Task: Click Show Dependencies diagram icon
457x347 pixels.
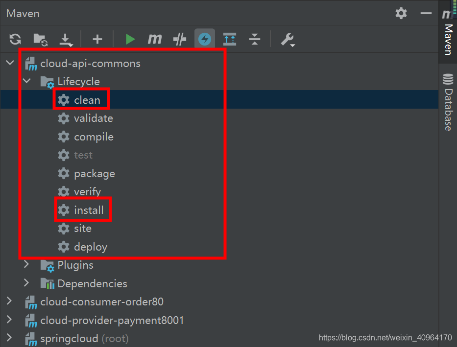Action: tap(230, 39)
